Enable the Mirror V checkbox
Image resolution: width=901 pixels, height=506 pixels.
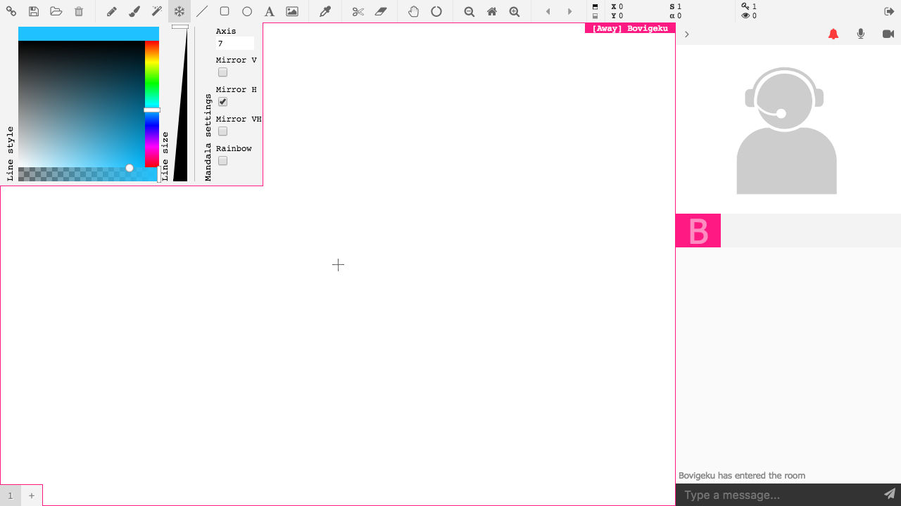222,72
